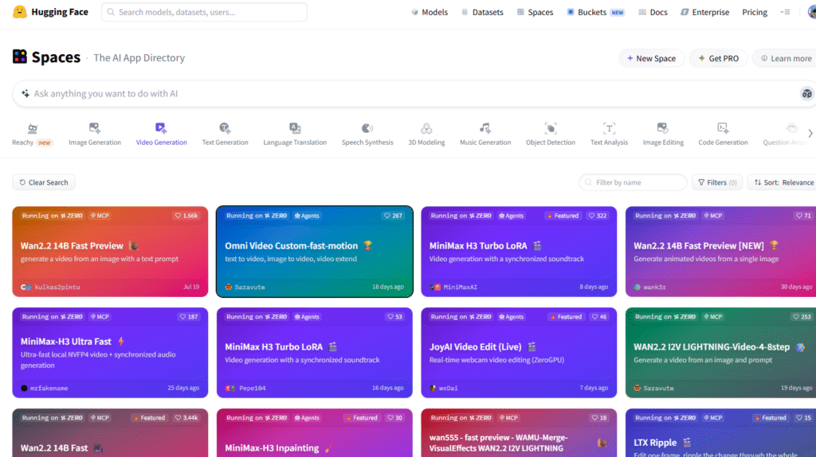The image size is (816, 457).
Task: Open the Wan2.2 14B Fast Preview [NEW] card
Action: click(x=720, y=252)
